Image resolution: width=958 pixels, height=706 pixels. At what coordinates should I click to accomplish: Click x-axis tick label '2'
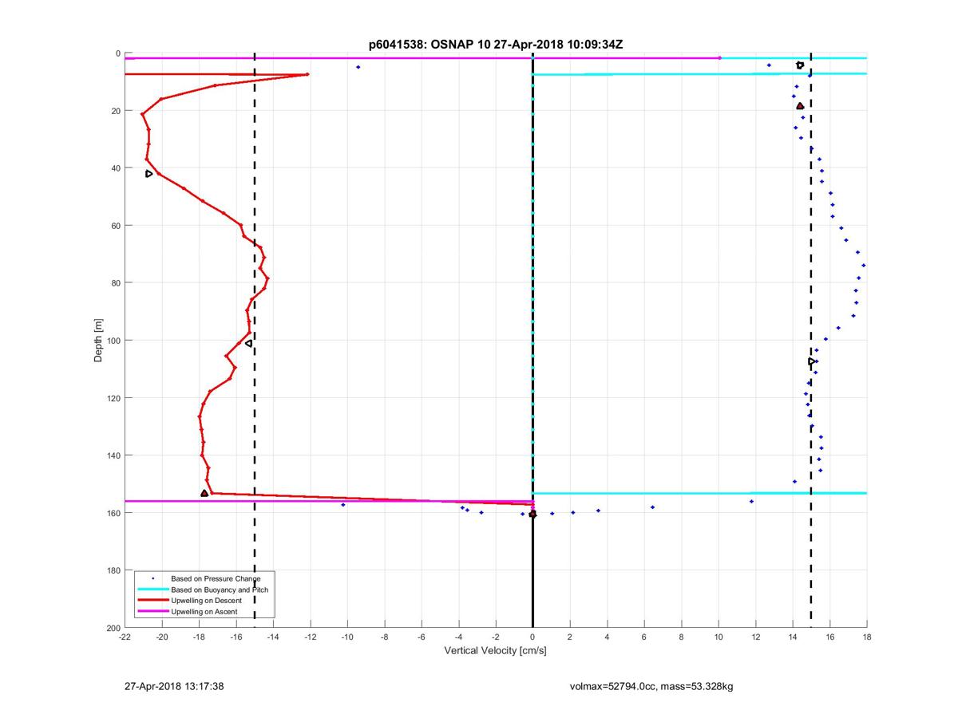[x=570, y=637]
